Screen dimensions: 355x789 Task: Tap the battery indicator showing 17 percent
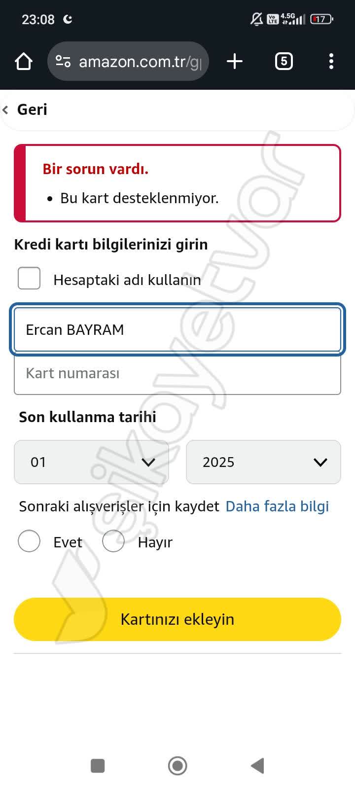321,19
